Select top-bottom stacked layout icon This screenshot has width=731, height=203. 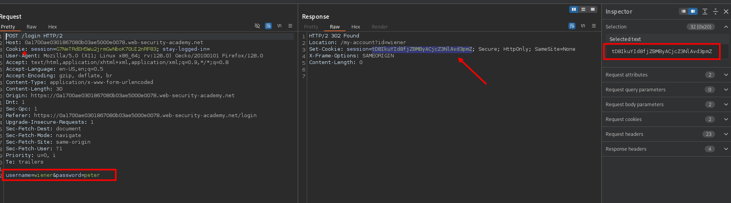[583, 9]
